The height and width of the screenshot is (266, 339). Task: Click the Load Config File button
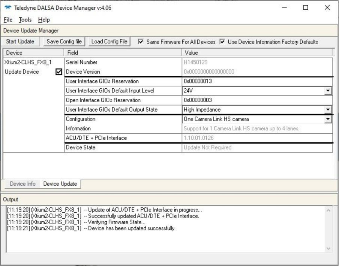tap(109, 41)
